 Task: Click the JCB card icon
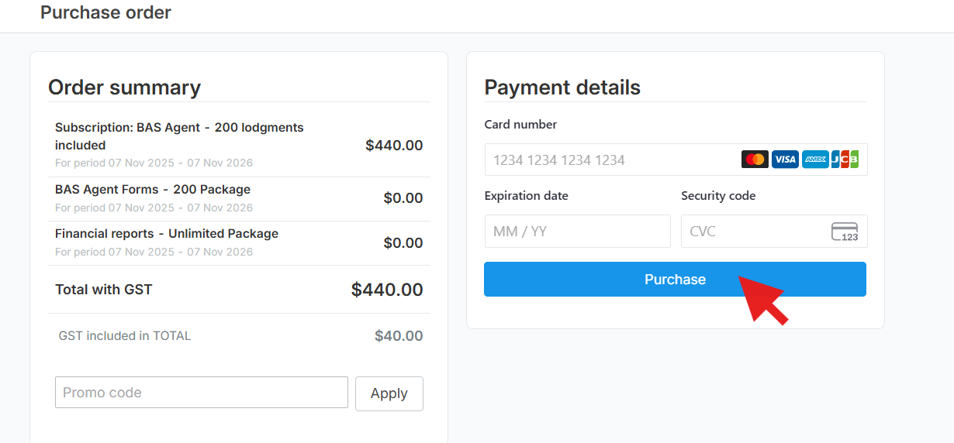[845, 160]
